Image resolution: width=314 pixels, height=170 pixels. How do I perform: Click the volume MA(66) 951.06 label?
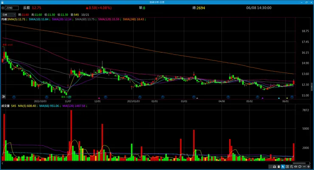(50, 106)
